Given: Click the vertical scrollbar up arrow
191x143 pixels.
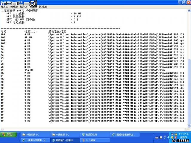Looking at the screenshot, I should click(x=189, y=11).
